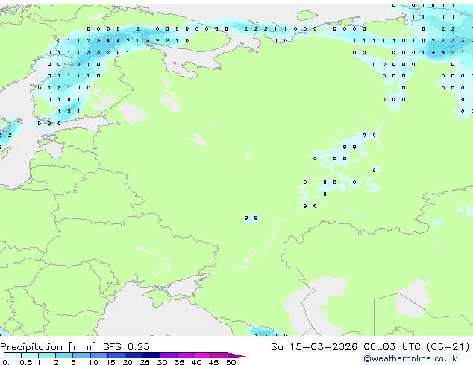Select the 35–40 mm legend color swatch
473x365 pixels.
pyautogui.click(x=184, y=355)
